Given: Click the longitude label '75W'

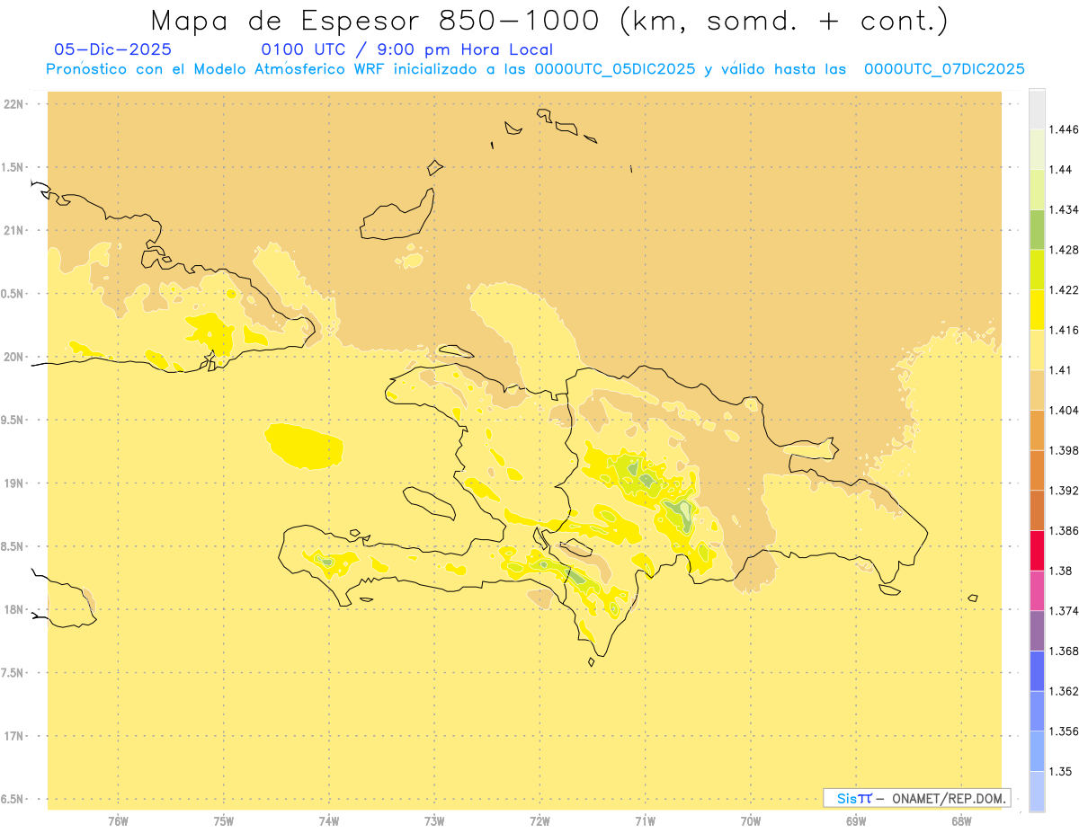Looking at the screenshot, I should pyautogui.click(x=223, y=821).
